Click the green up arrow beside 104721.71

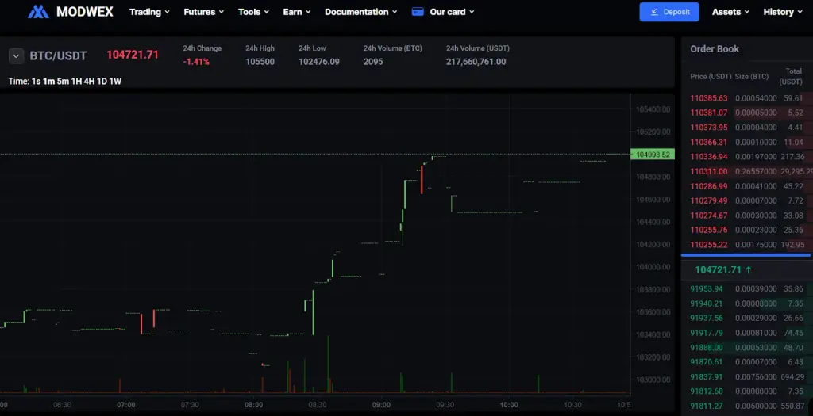click(x=748, y=270)
